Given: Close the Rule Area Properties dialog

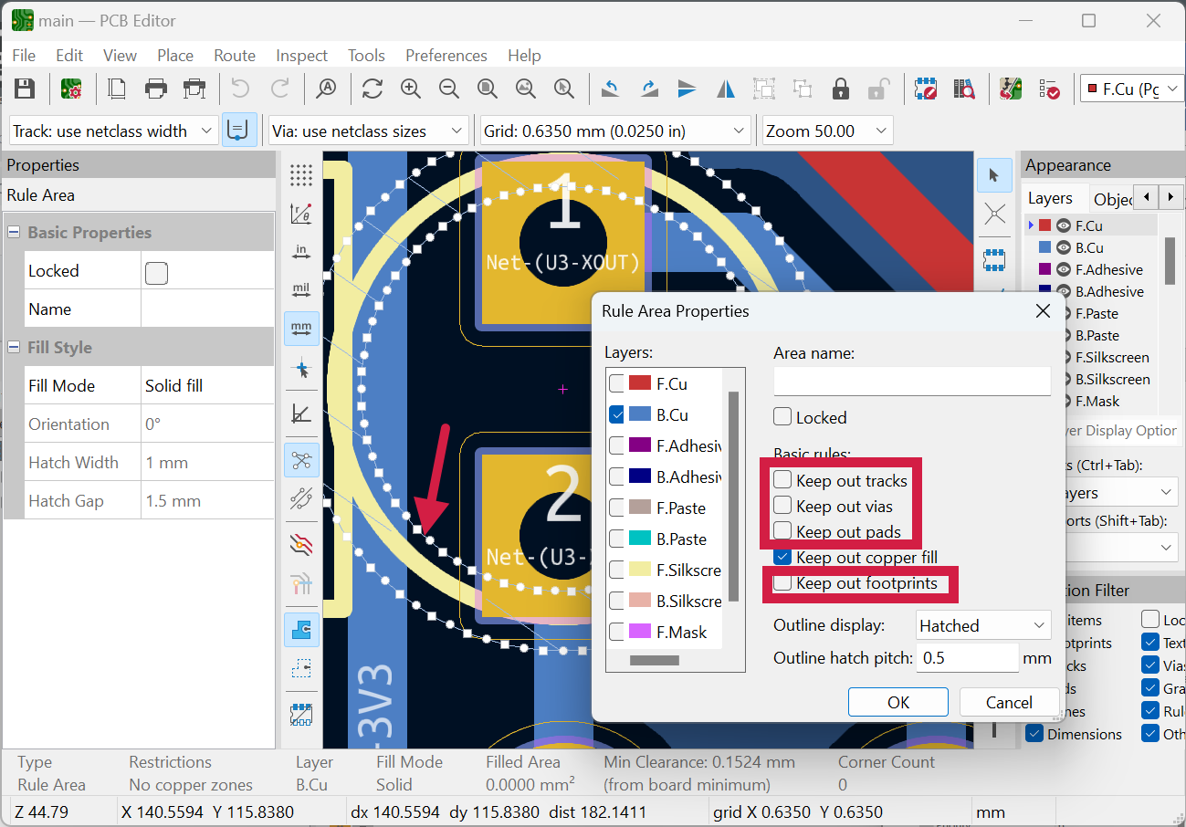Looking at the screenshot, I should pos(1044,311).
